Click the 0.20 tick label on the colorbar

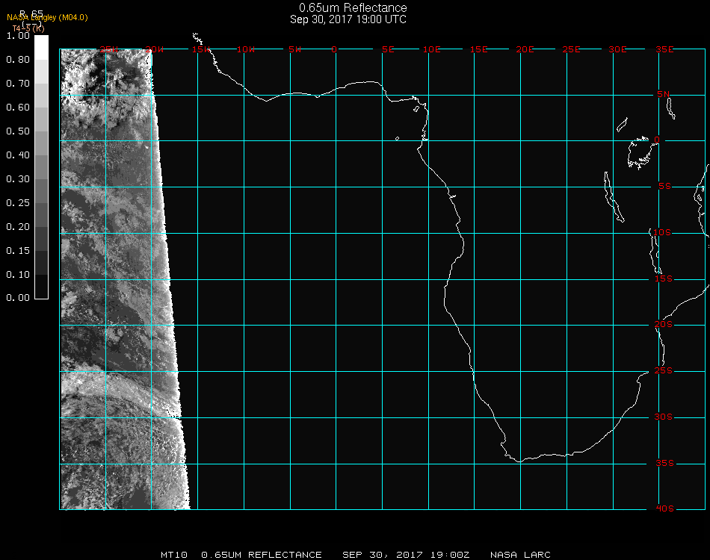point(18,227)
